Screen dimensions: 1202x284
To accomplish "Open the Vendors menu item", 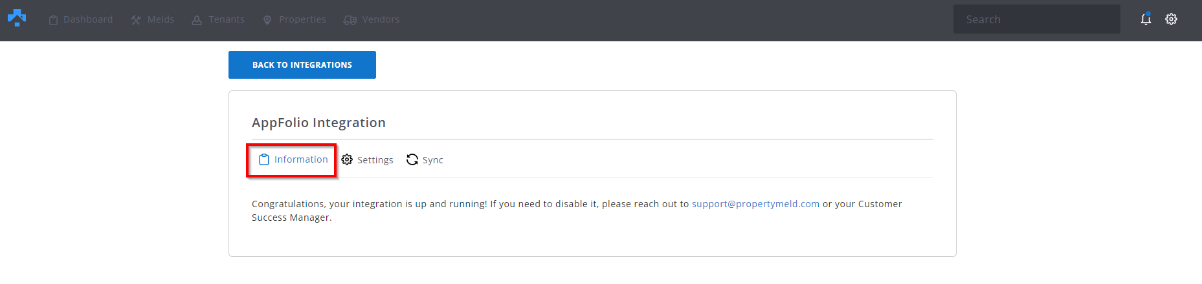I will [x=372, y=20].
